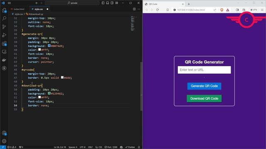The height and width of the screenshot is (149, 266).
Task: Bookmark the page in the browser
Action: [167, 10]
